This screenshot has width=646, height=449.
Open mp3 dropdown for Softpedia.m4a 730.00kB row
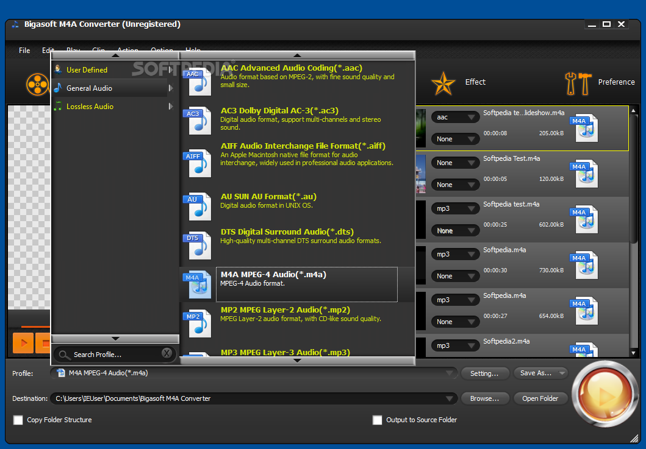(x=455, y=254)
